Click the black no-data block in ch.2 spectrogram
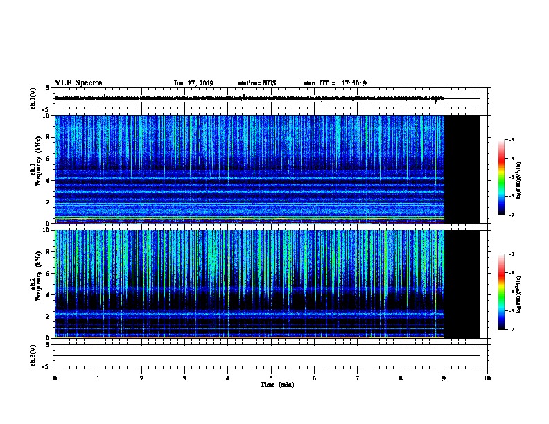The width and height of the screenshot is (549, 424). coord(462,284)
